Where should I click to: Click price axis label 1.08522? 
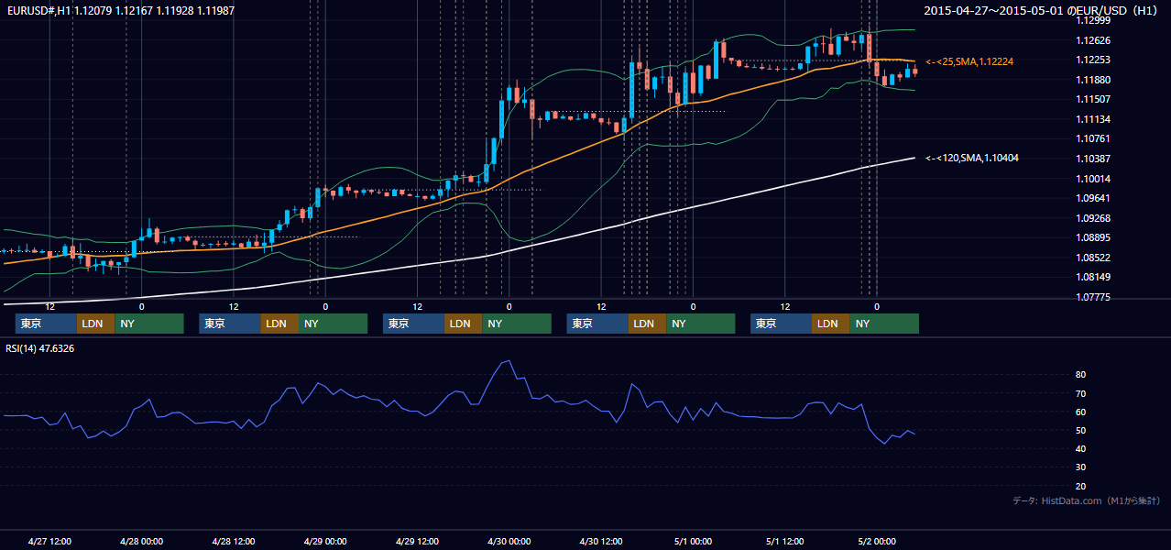coord(1093,258)
